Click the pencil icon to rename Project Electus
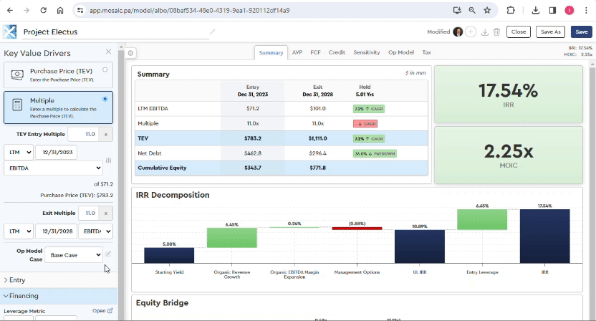Image resolution: width=596 pixels, height=321 pixels. (x=212, y=32)
